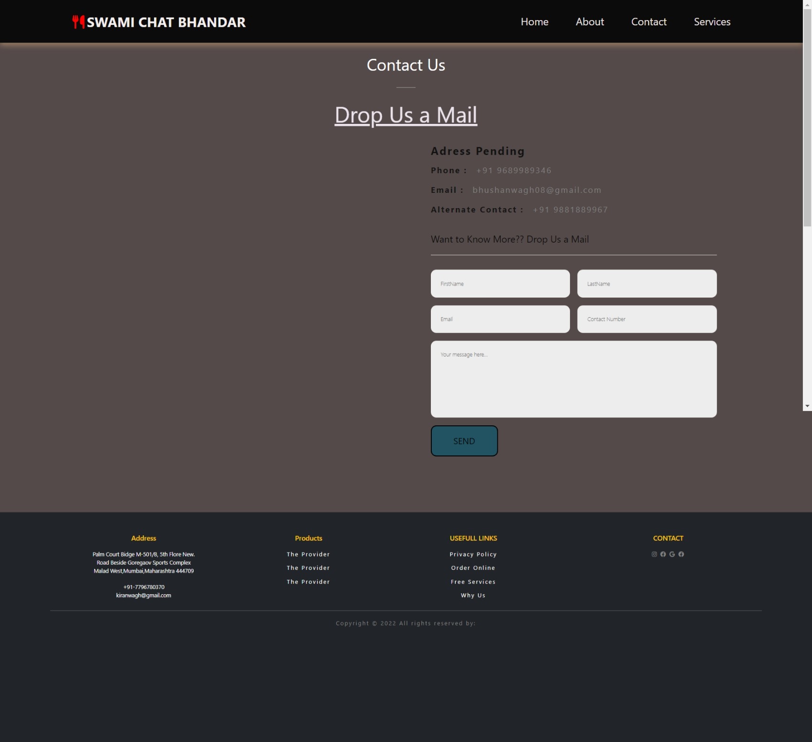Viewport: 812px width, 742px height.
Task: Click inside the FirstName field
Action: pos(500,283)
